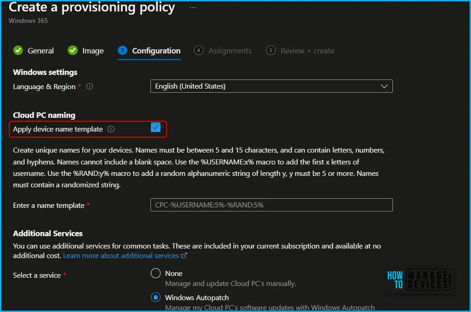Click the Windows Autopatch option label

pos(197,297)
